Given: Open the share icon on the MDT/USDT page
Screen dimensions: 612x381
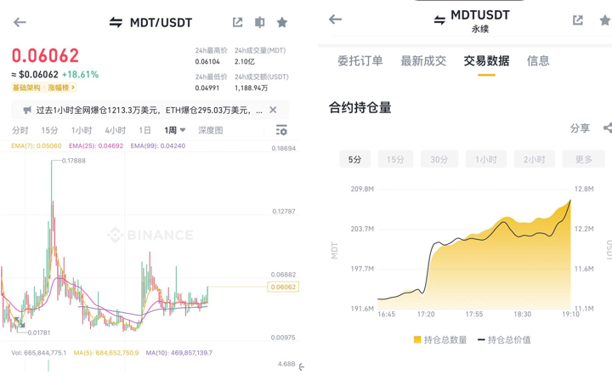Looking at the screenshot, I should 237,22.
